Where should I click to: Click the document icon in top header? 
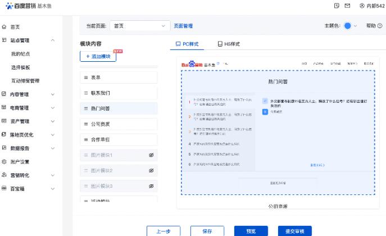tap(336, 6)
